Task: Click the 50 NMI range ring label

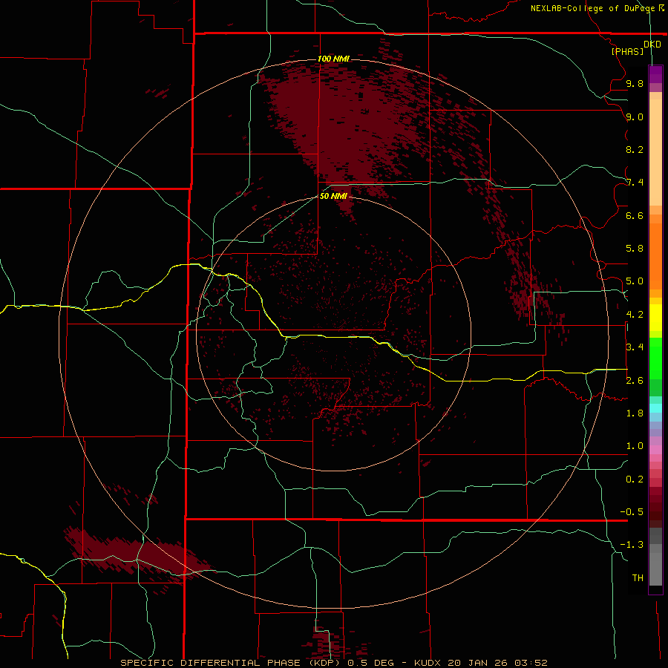Action: coord(333,197)
